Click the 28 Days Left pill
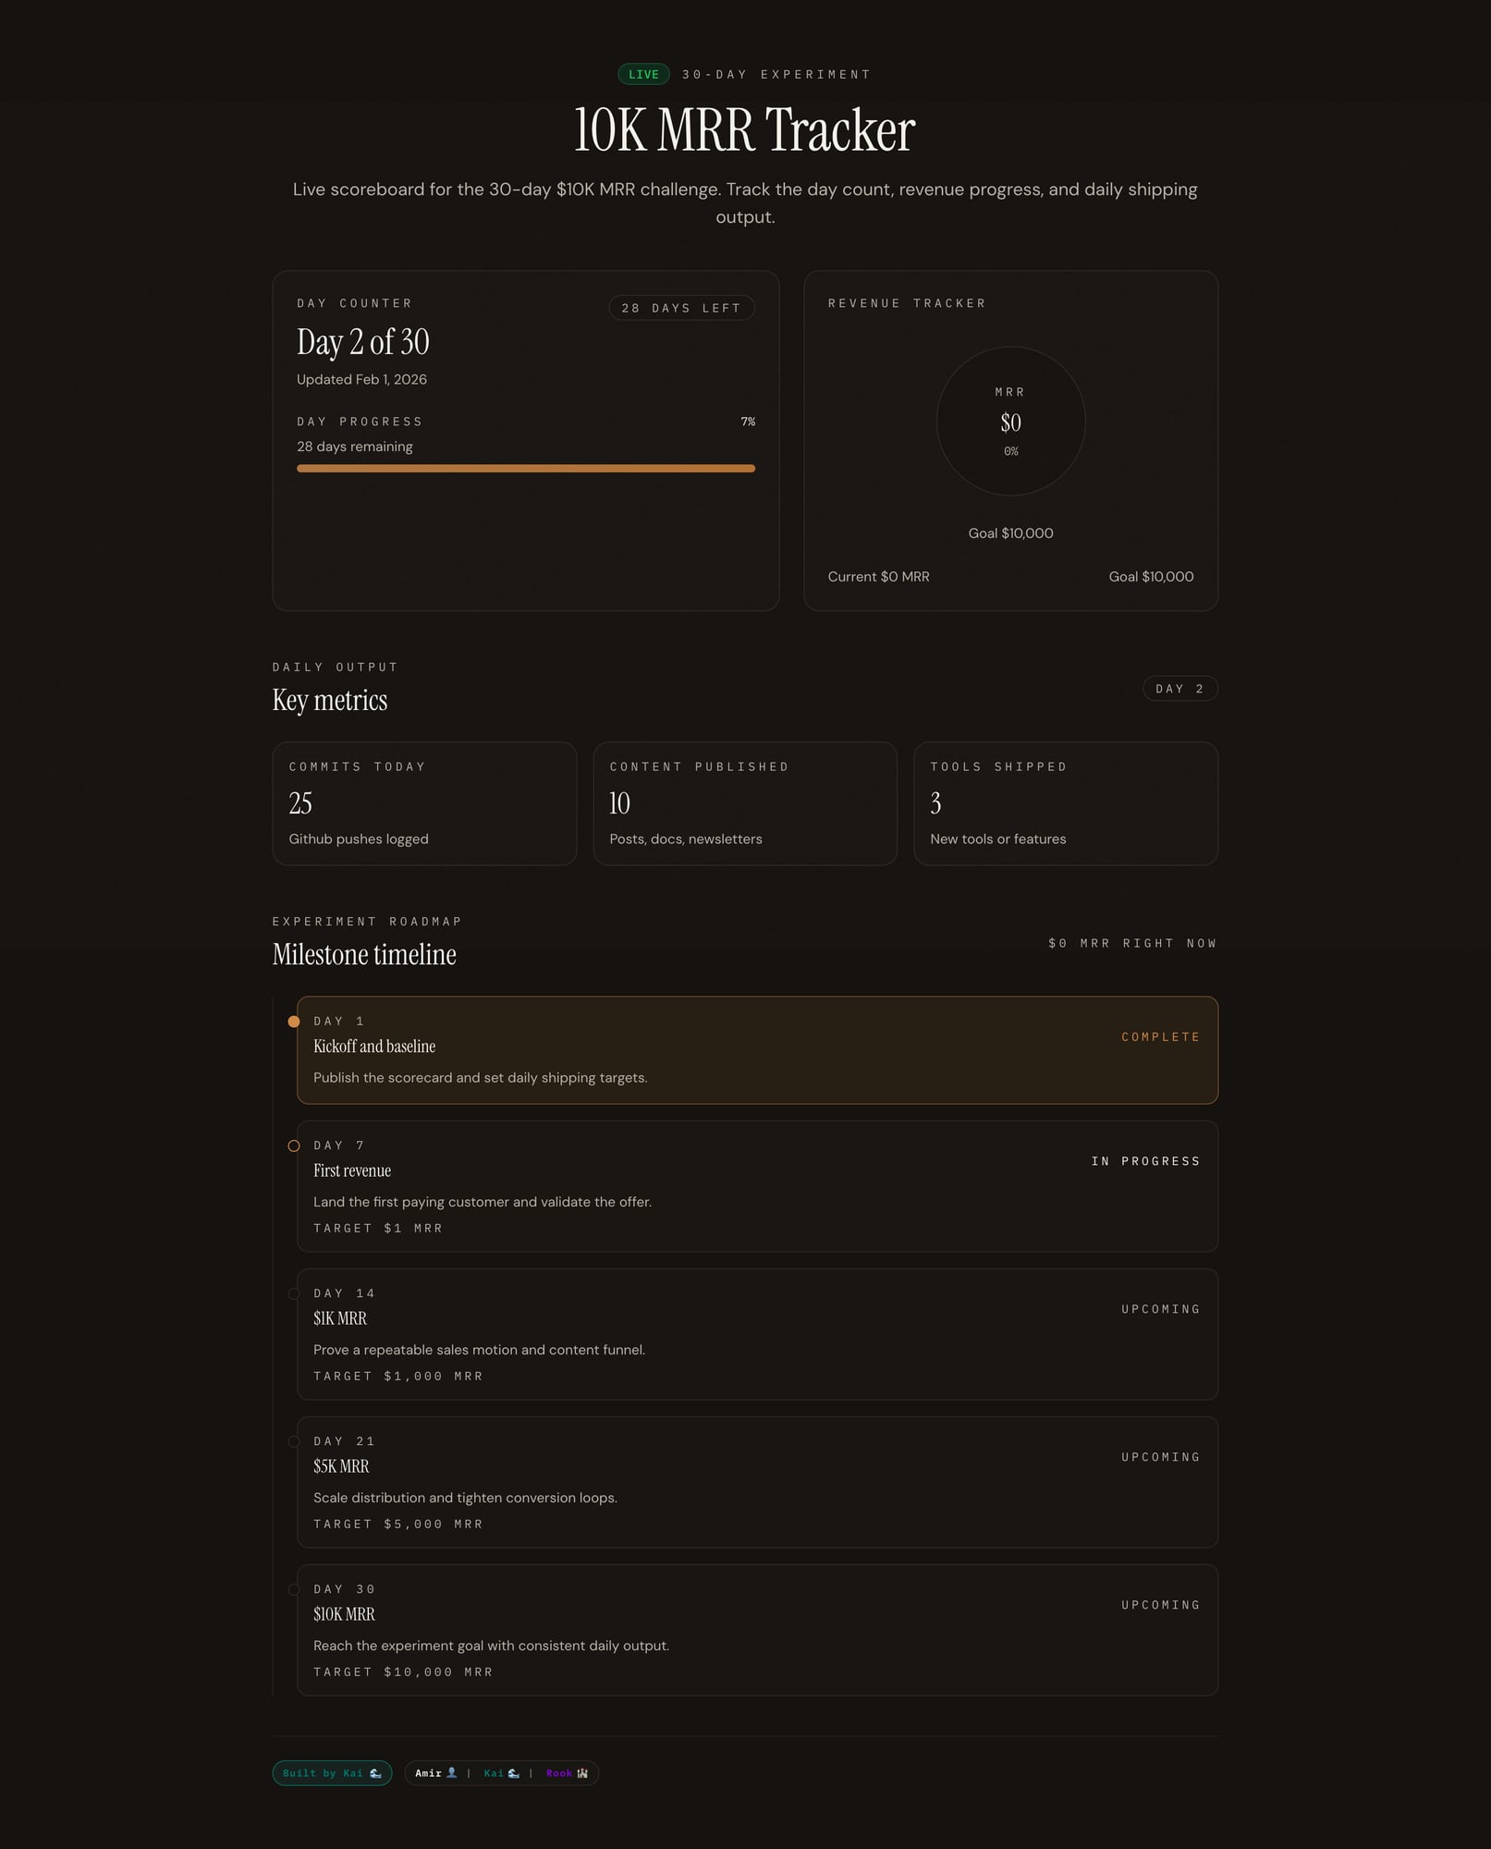Viewport: 1491px width, 1849px height. click(681, 308)
